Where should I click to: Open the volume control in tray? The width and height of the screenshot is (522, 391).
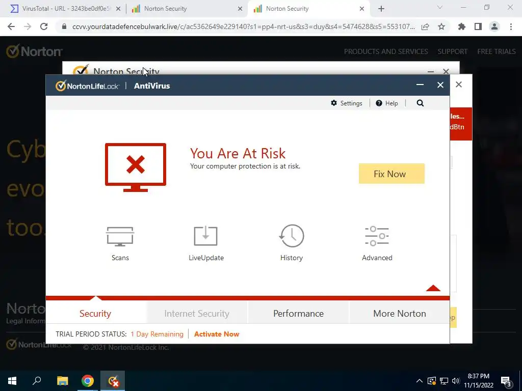[x=456, y=381]
